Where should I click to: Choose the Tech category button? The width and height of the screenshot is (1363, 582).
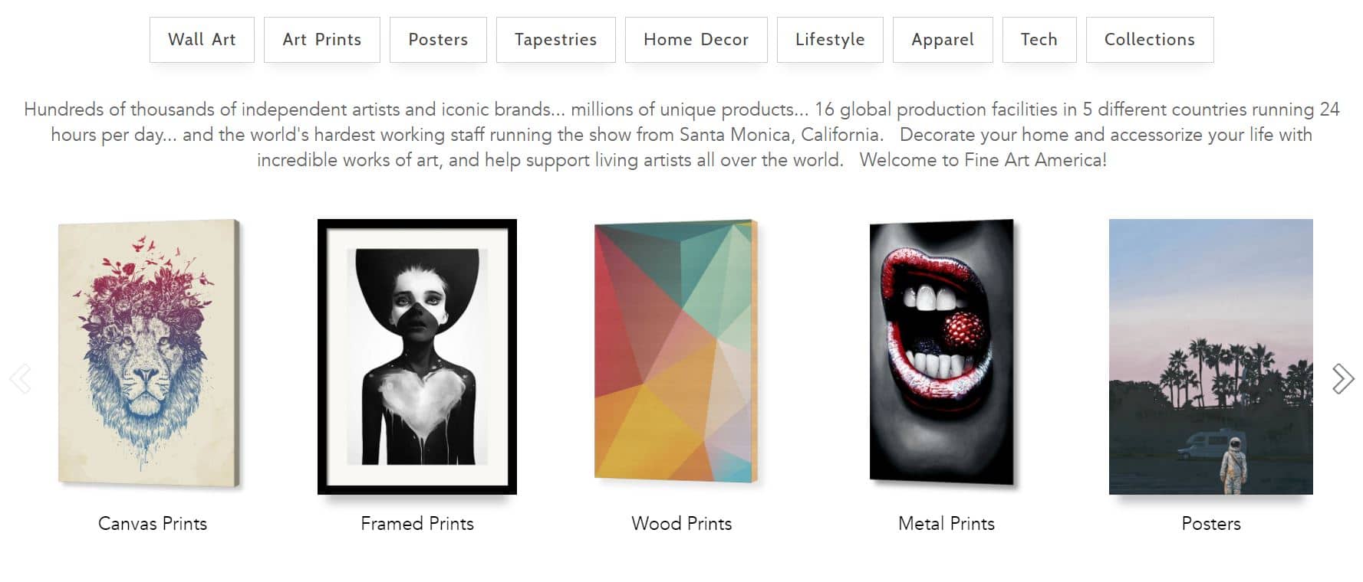[x=1039, y=40]
